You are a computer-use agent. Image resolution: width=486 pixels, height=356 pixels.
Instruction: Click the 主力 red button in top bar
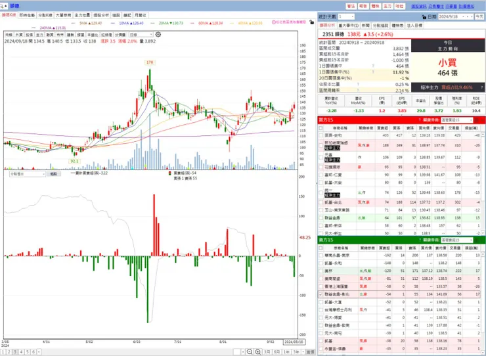coord(387,6)
